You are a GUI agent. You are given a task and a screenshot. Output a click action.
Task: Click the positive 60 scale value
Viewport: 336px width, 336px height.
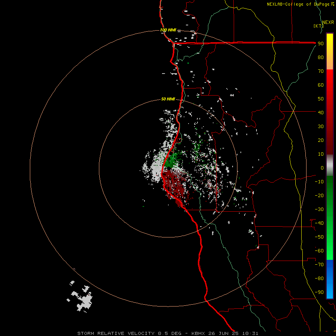coord(321,85)
